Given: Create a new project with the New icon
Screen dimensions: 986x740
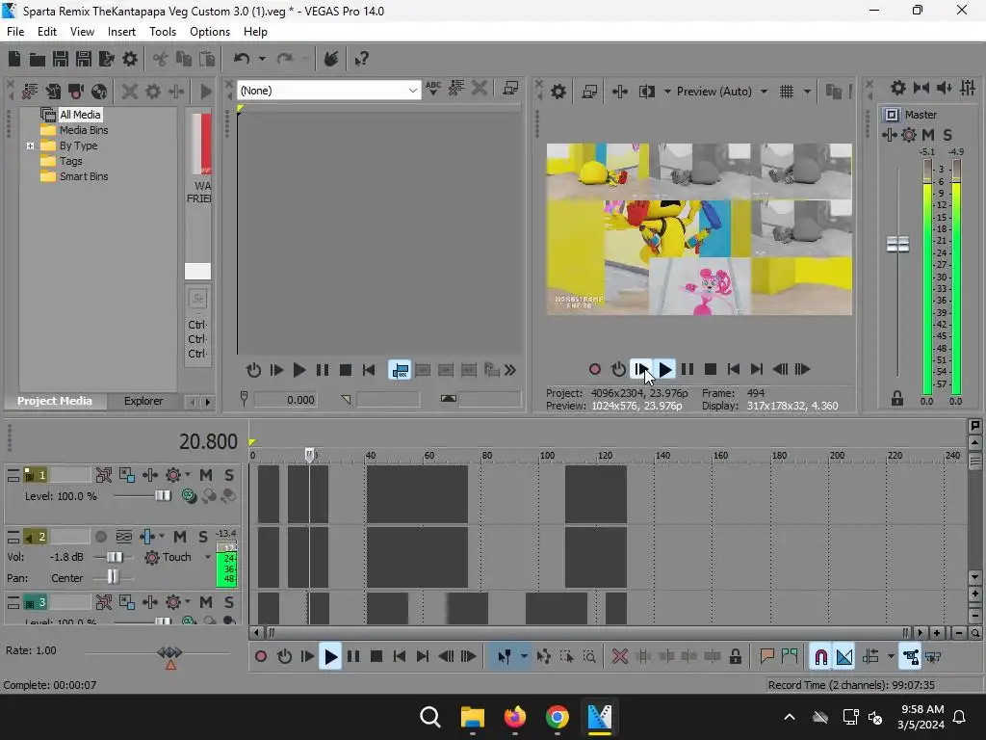Looking at the screenshot, I should pos(14,59).
